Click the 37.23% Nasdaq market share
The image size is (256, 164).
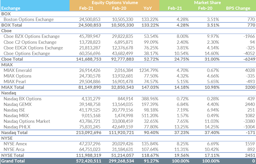(181, 133)
